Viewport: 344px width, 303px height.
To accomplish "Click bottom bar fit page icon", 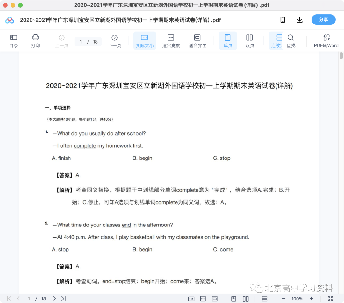I will coord(215,299).
